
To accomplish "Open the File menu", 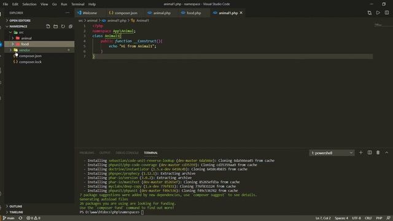I will coord(6,4).
